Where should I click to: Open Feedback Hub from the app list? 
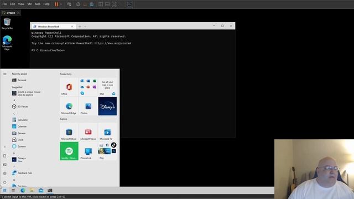[22, 173]
